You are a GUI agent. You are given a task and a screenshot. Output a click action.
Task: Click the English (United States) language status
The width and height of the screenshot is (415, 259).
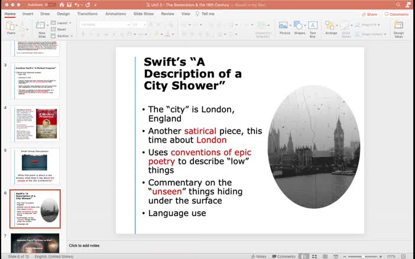point(54,257)
